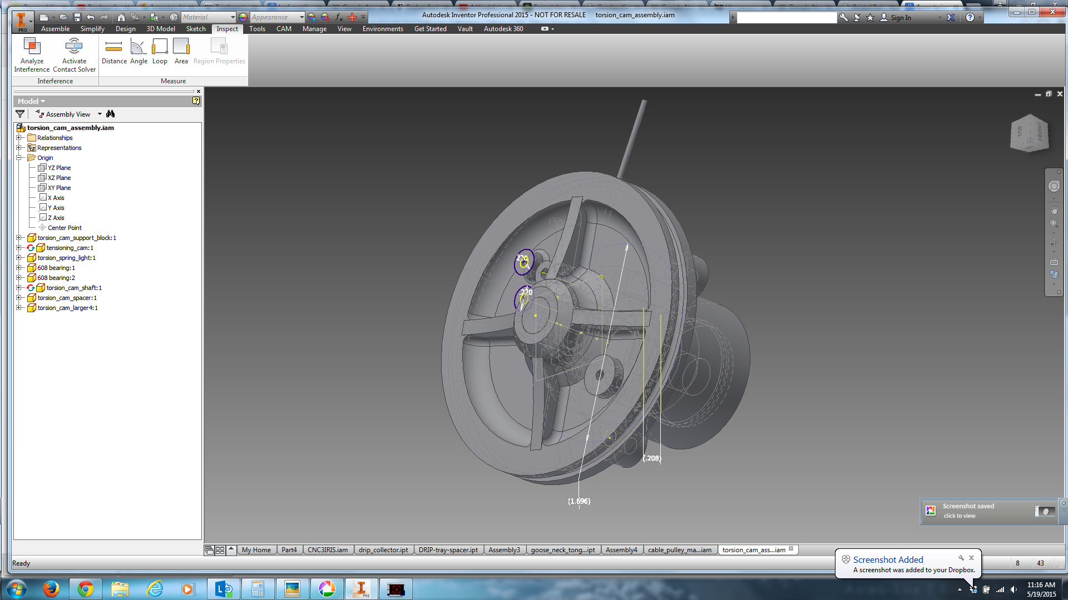Switch to the drip_collector.ipt document tab

pyautogui.click(x=383, y=550)
